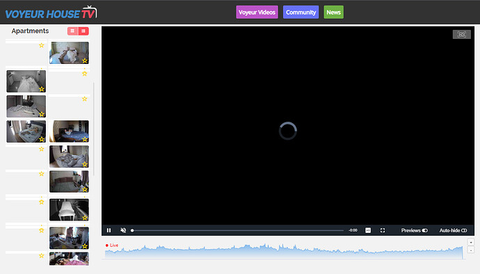Pause the live video stream
Image resolution: width=480 pixels, height=274 pixels.
pos(109,230)
